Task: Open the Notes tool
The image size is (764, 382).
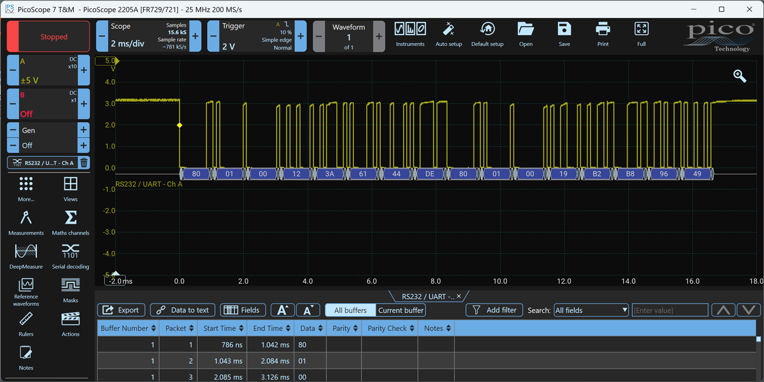Action: [x=26, y=358]
